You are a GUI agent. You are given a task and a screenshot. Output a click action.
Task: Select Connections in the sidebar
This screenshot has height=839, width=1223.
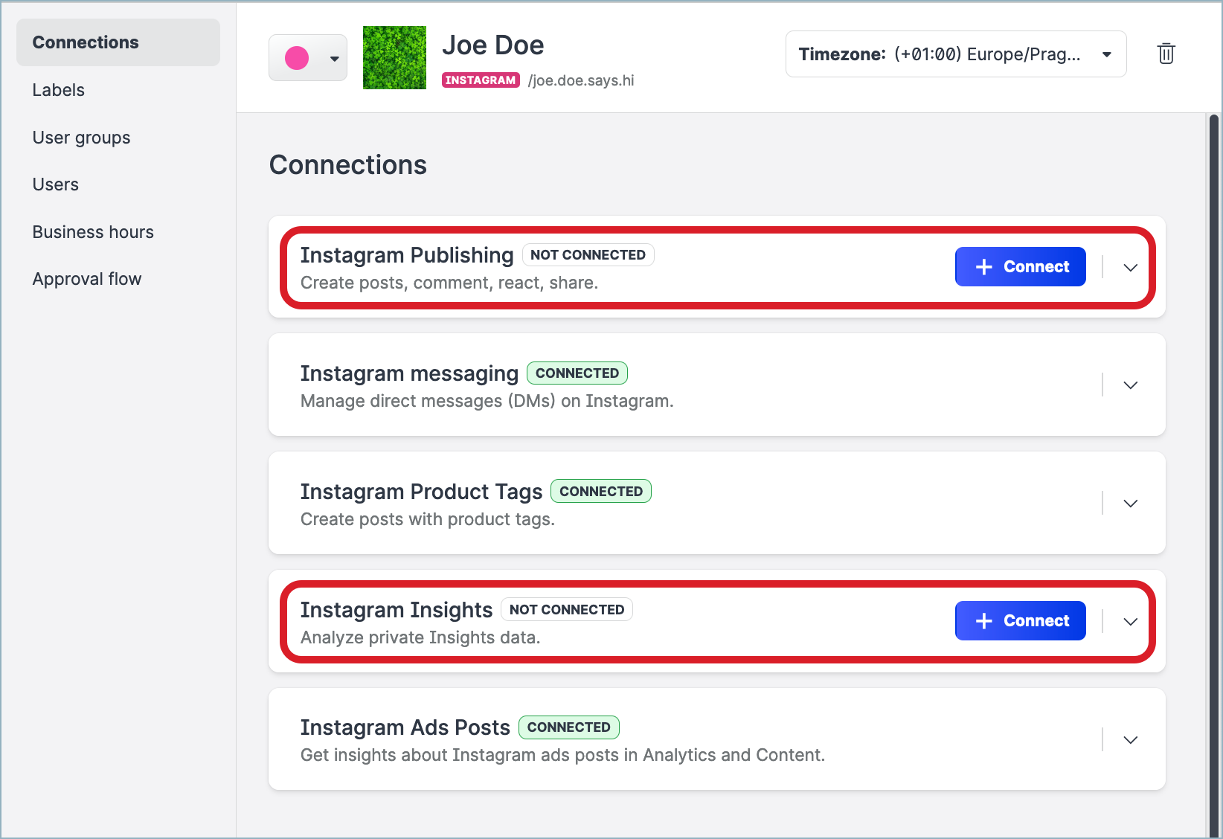[86, 42]
